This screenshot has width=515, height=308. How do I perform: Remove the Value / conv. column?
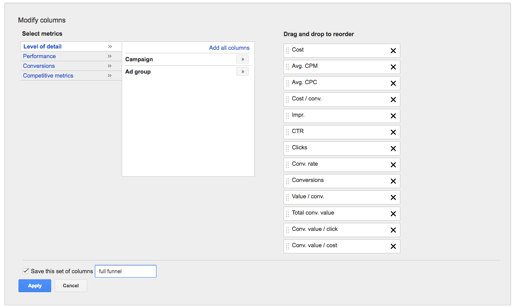(x=393, y=197)
